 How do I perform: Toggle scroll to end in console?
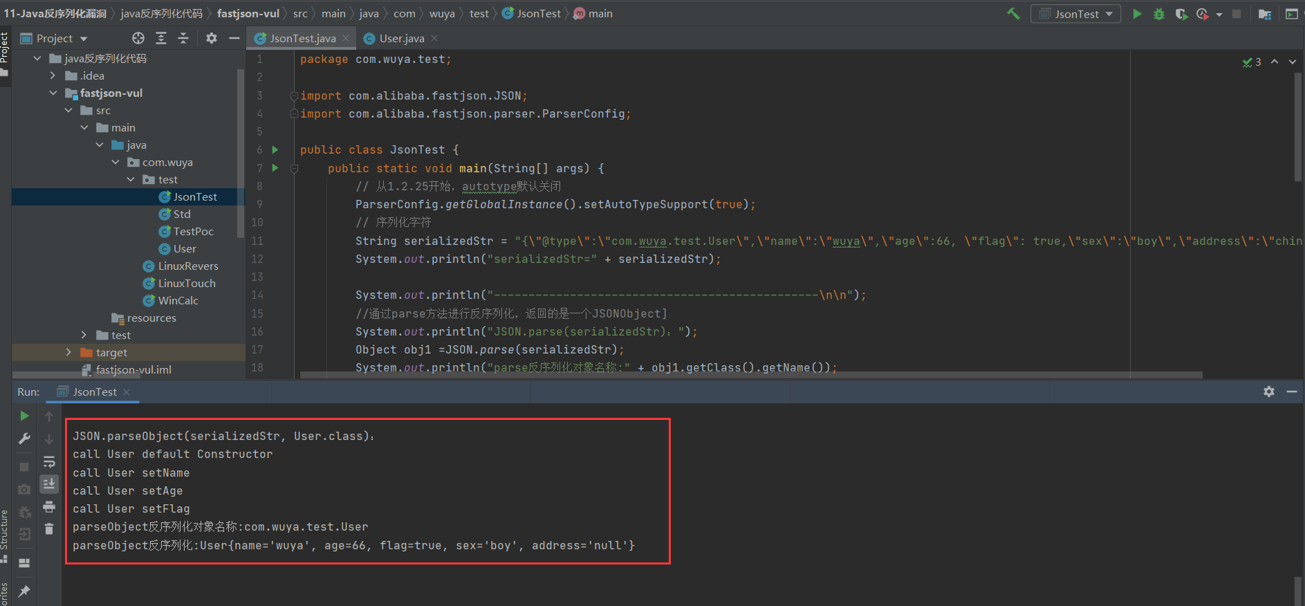pyautogui.click(x=49, y=484)
